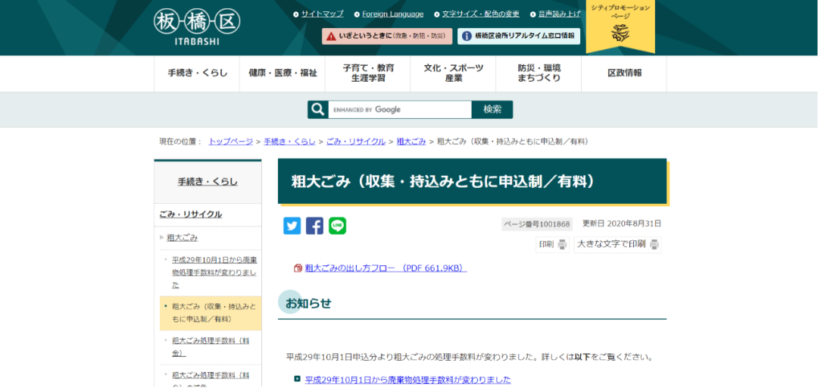Go to 粗大ごみ breadcrumb link
Viewport: 818px width, 388px height.
click(411, 142)
